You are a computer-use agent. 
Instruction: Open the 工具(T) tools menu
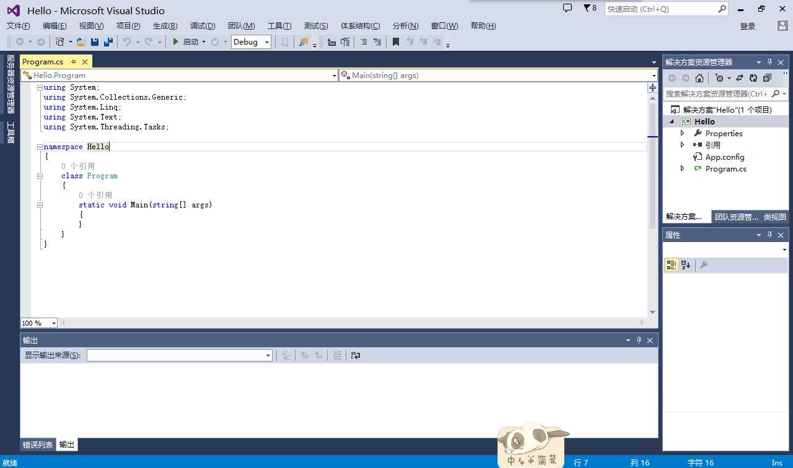279,25
